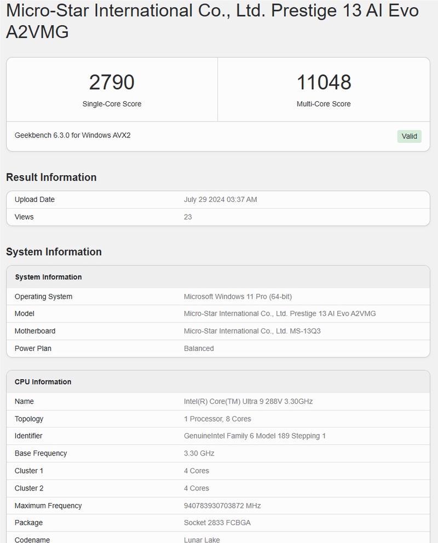Click the Base Frequency 3.30 GHz value
Screen dimensions: 438x543
tap(199, 453)
